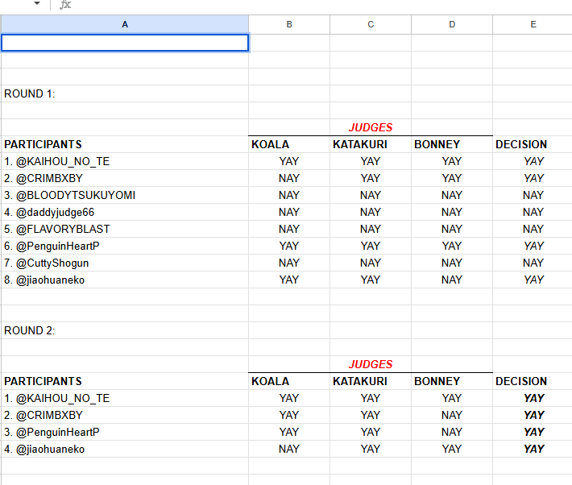Select '4. @daddyjudge66' cell
This screenshot has height=485, width=572.
click(x=125, y=212)
